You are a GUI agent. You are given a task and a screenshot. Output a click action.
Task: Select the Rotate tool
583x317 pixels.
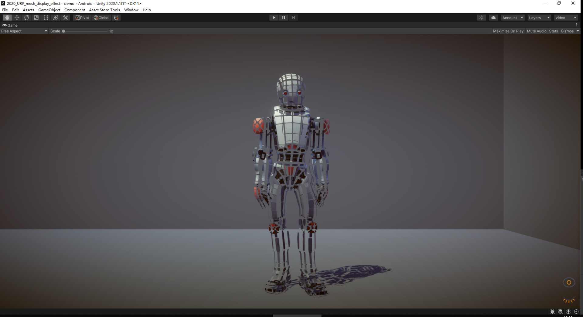coord(26,17)
